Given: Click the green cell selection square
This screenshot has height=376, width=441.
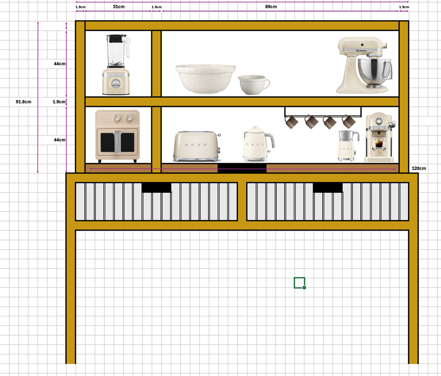Looking at the screenshot, I should tap(299, 282).
